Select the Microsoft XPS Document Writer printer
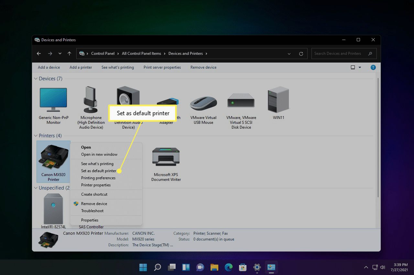 pos(166,157)
